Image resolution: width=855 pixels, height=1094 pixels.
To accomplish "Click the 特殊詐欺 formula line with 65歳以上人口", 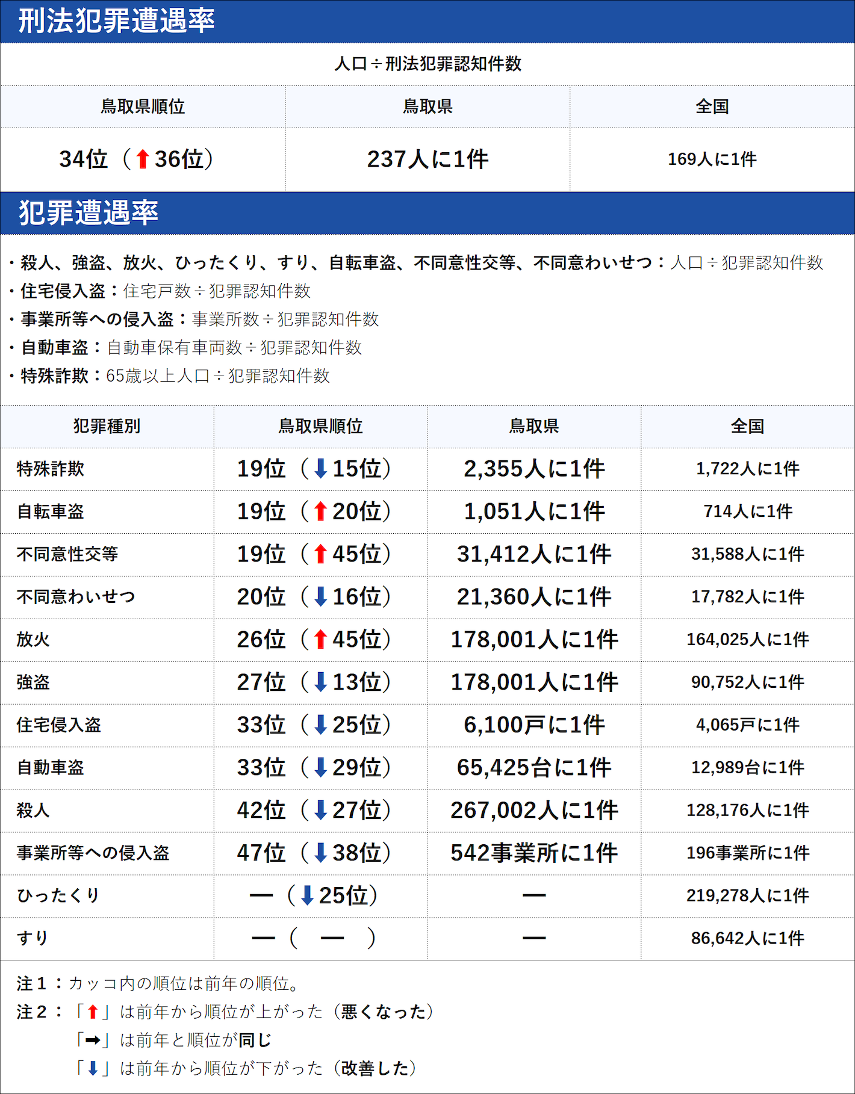I will click(170, 376).
